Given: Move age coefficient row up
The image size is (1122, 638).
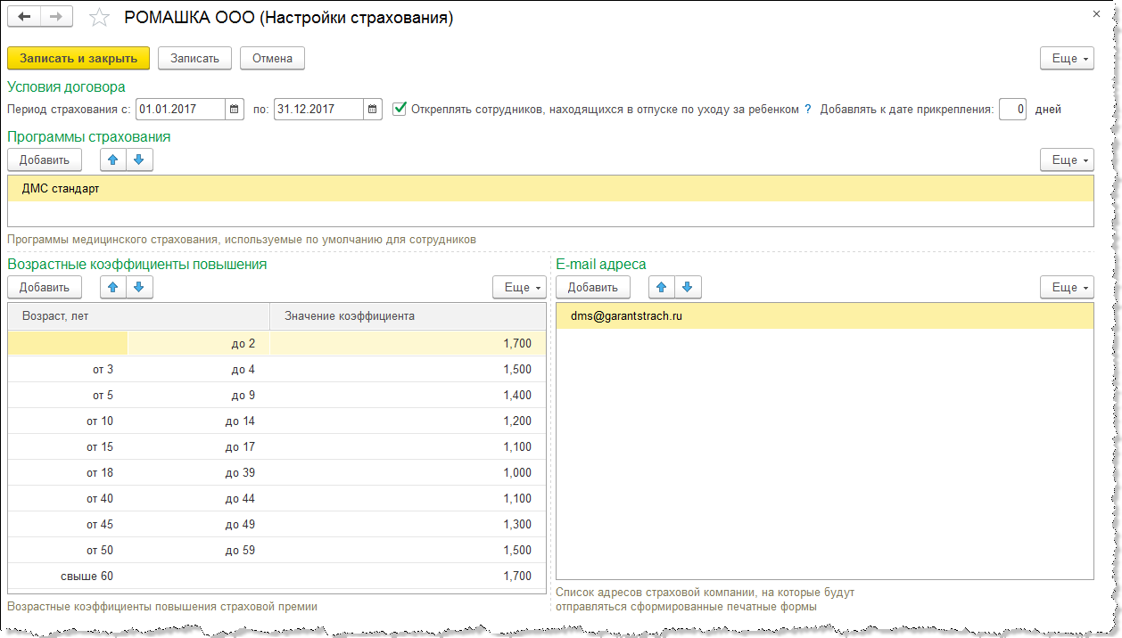Looking at the screenshot, I should coord(112,287).
